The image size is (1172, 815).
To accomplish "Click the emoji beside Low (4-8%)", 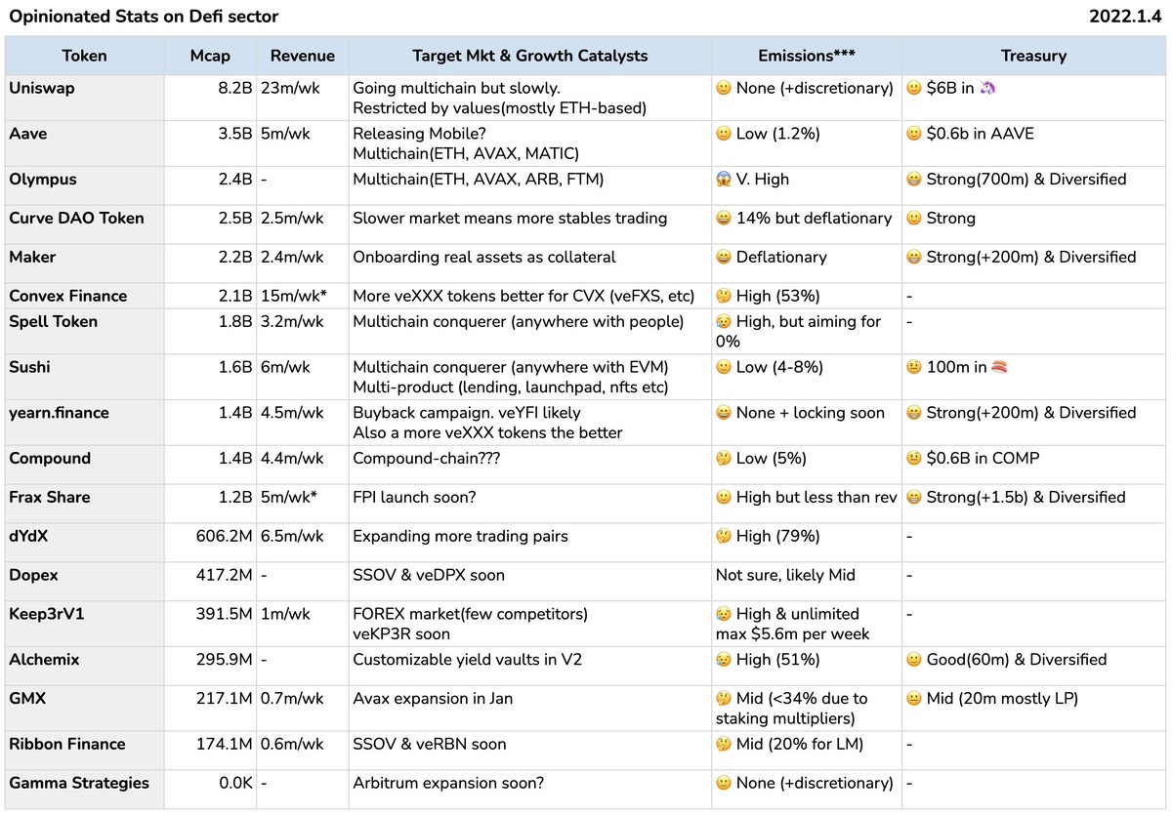I will click(724, 367).
